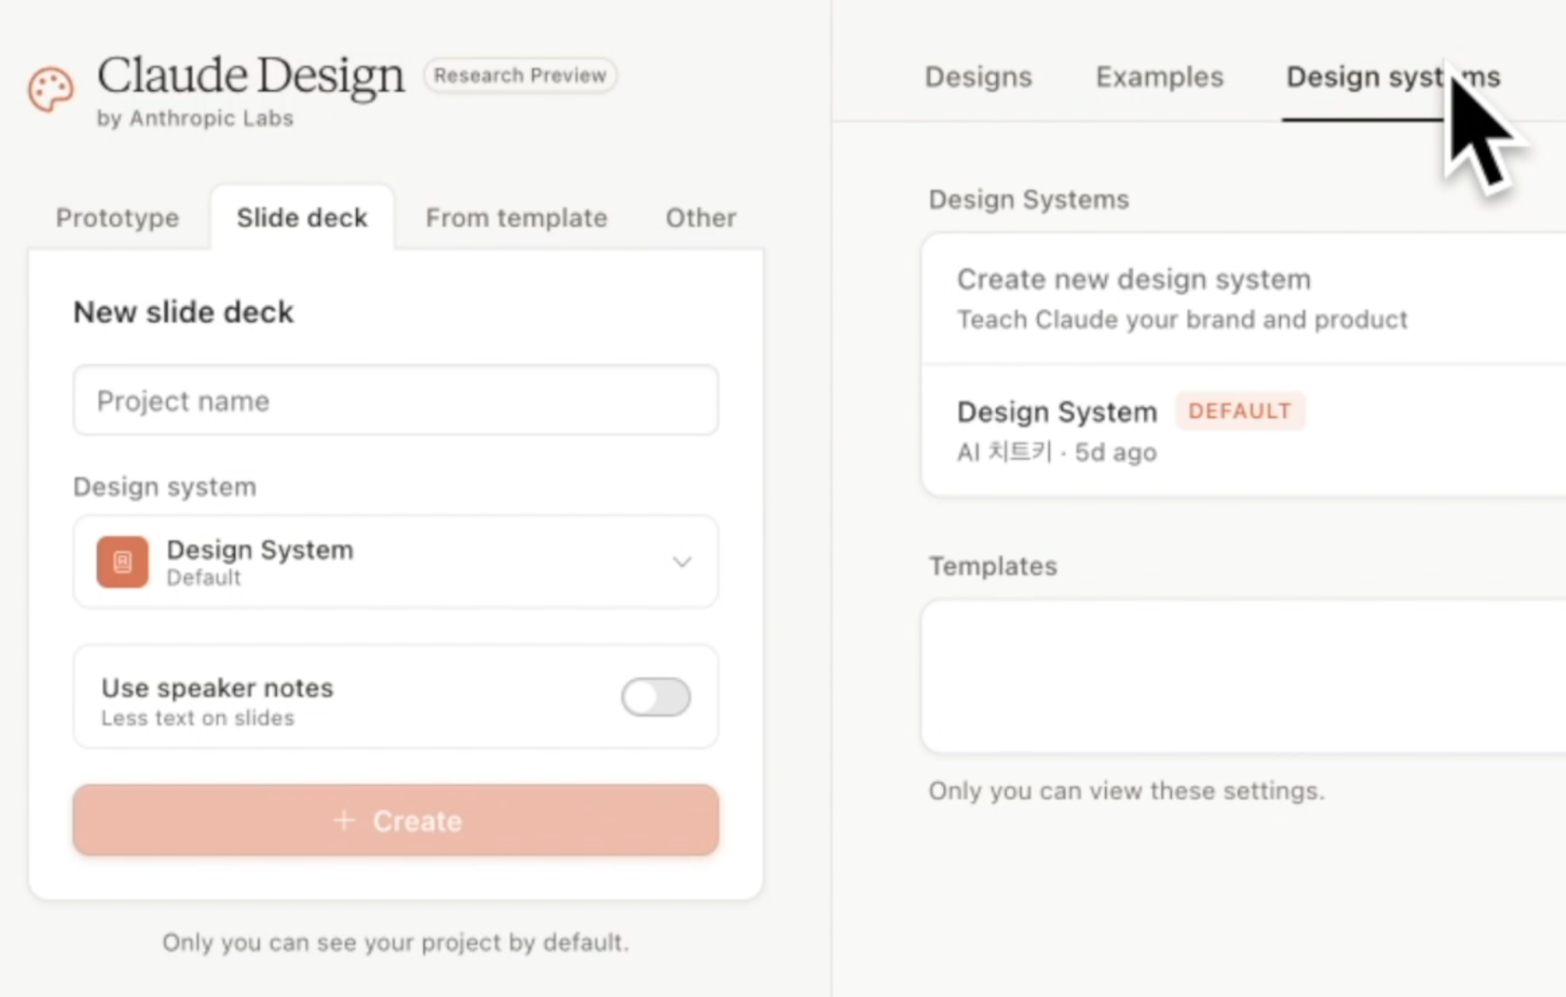
Task: Switch to the Prototype tab
Action: 118,218
